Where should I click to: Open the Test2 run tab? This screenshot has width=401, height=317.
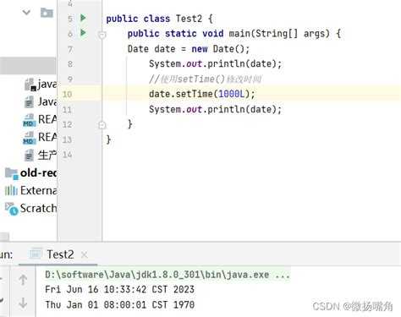coord(60,254)
